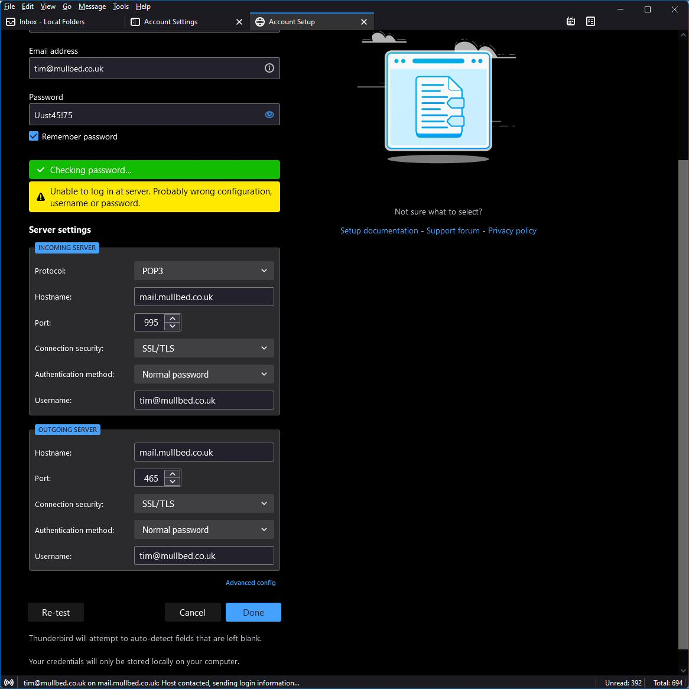Open Support forum link
Image resolution: width=689 pixels, height=689 pixels.
tap(453, 230)
